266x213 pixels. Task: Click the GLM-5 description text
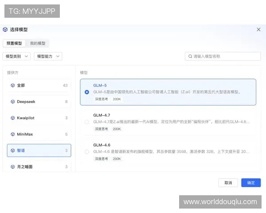(x=167, y=92)
